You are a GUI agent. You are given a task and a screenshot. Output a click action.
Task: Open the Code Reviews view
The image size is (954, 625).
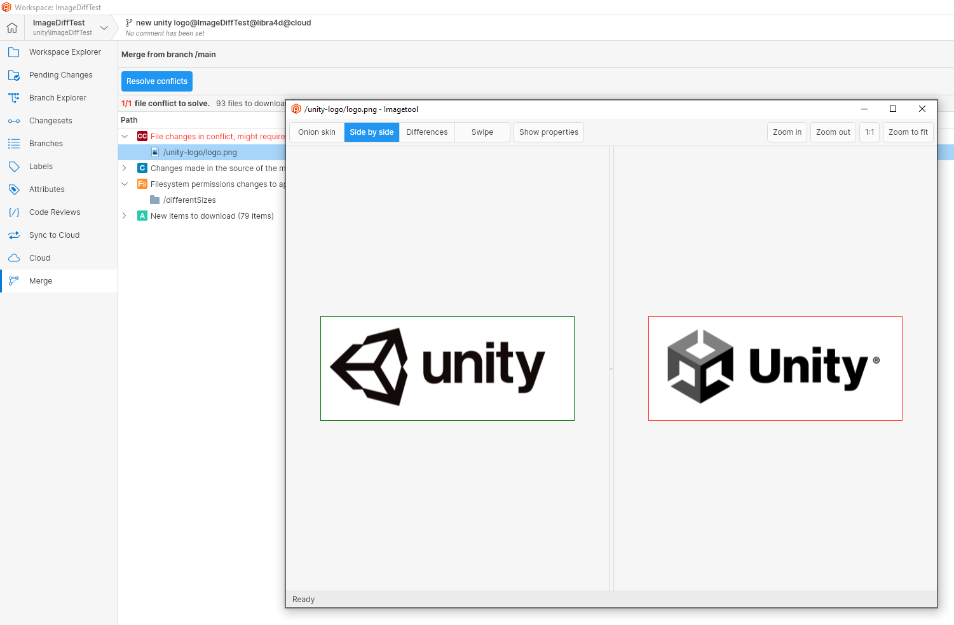tap(55, 212)
